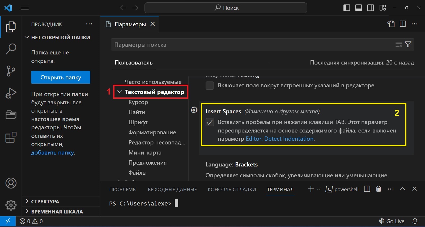
Task: Close the terminal panel
Action: [x=414, y=189]
